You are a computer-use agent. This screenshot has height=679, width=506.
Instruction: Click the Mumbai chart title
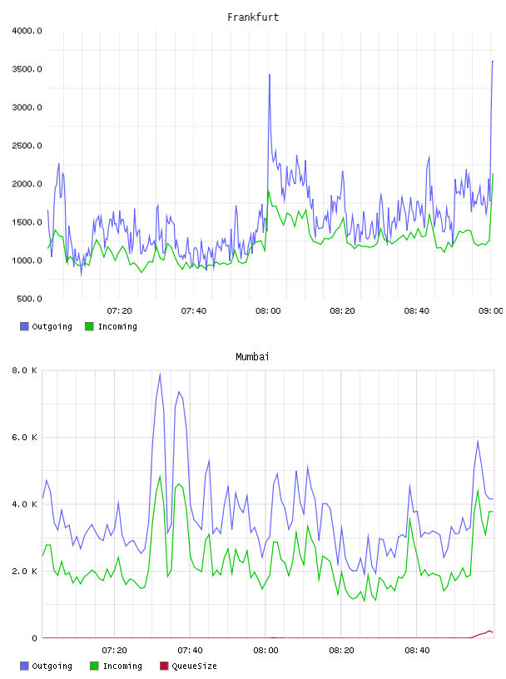252,357
